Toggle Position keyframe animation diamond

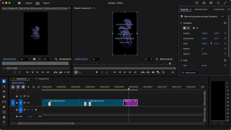coord(225,33)
